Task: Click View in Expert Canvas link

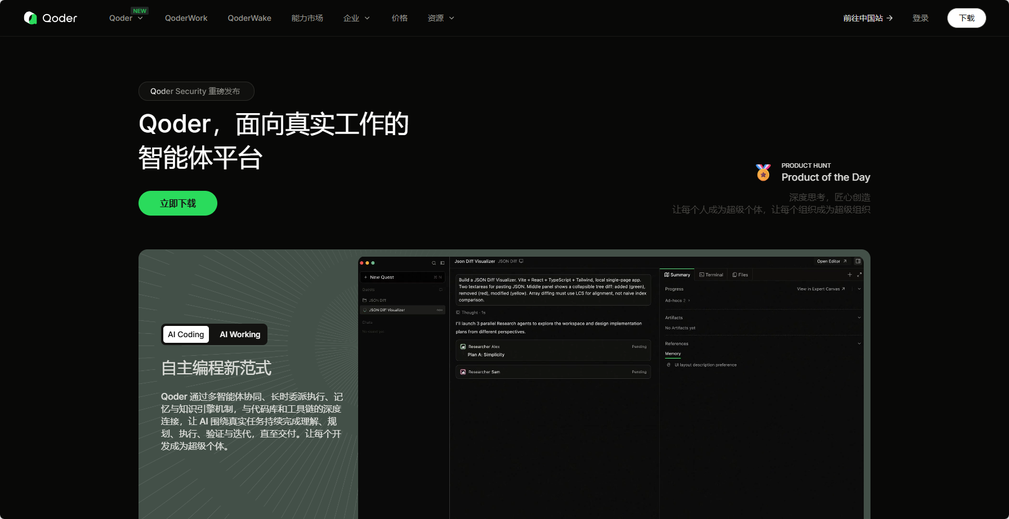Action: pyautogui.click(x=821, y=289)
